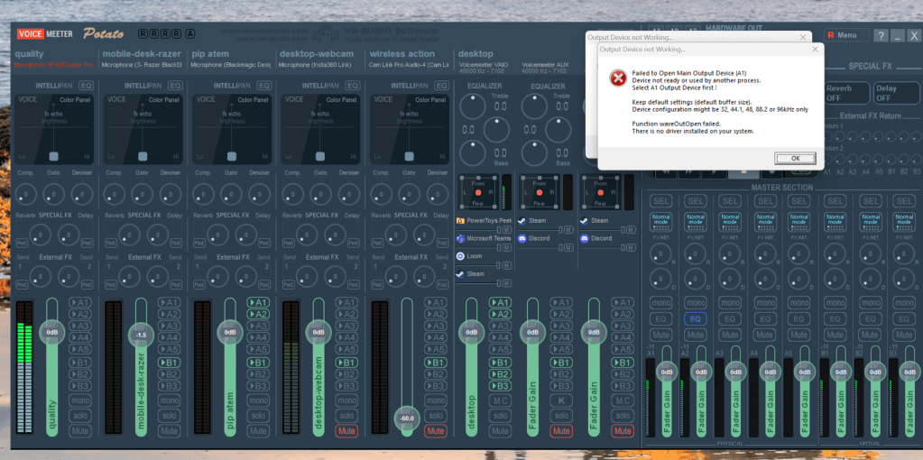The height and width of the screenshot is (460, 923).
Task: Open the EQ button on the desktop-webcam strip
Action: click(x=353, y=86)
